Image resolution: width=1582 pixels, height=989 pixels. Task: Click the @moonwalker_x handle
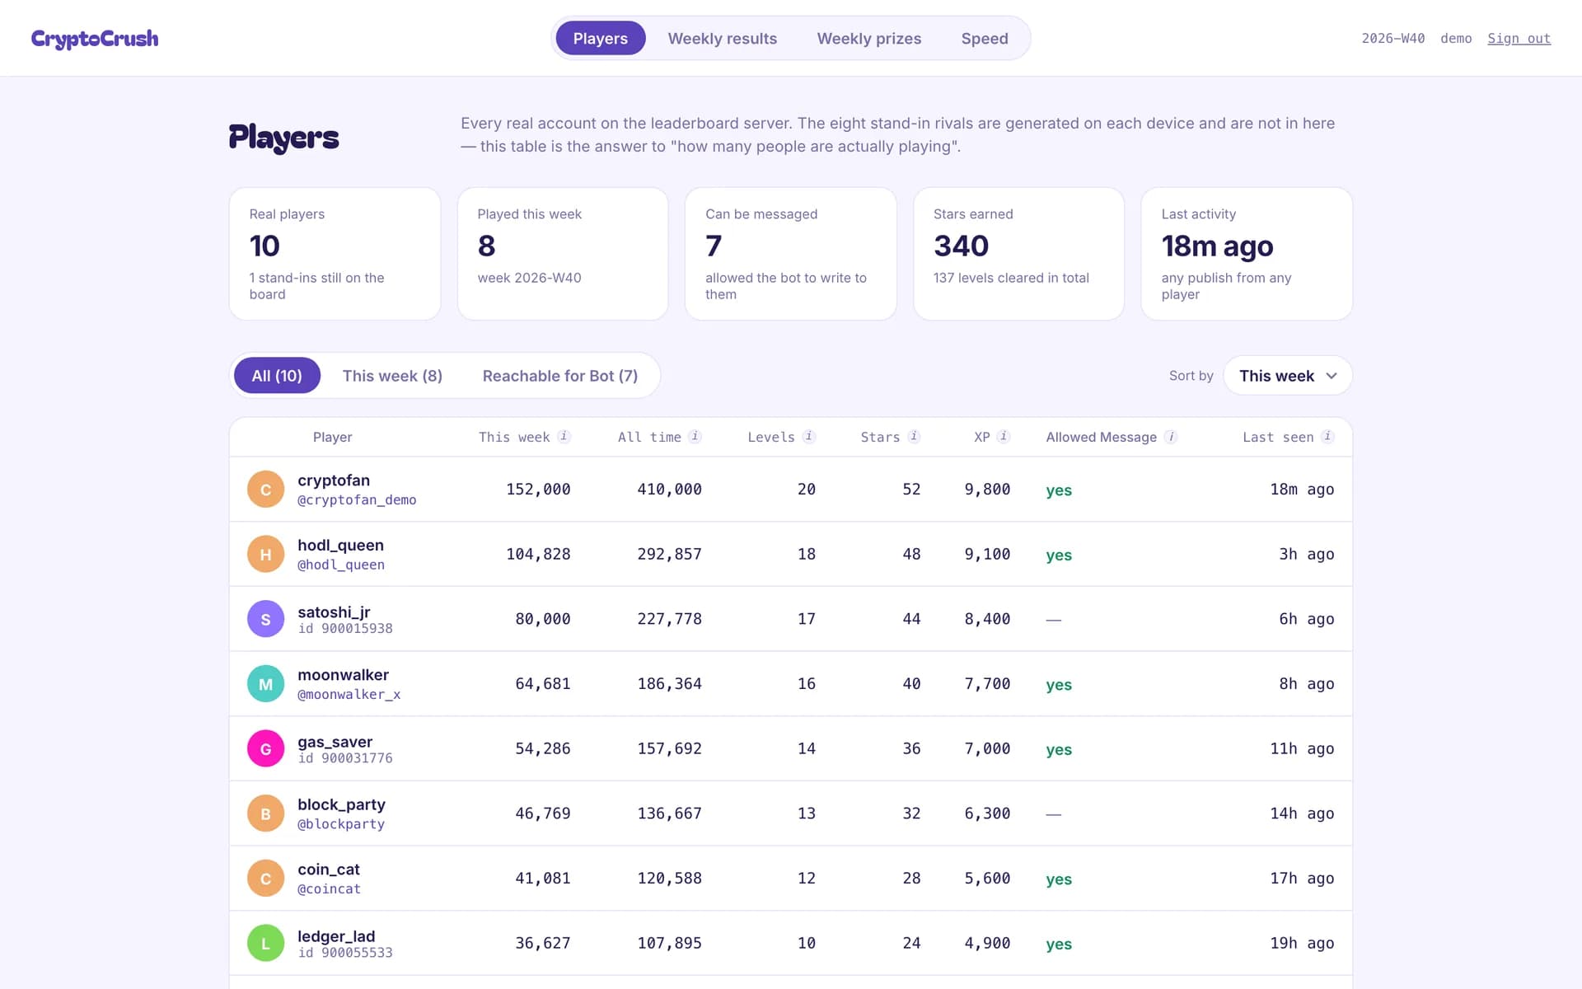[x=349, y=695]
